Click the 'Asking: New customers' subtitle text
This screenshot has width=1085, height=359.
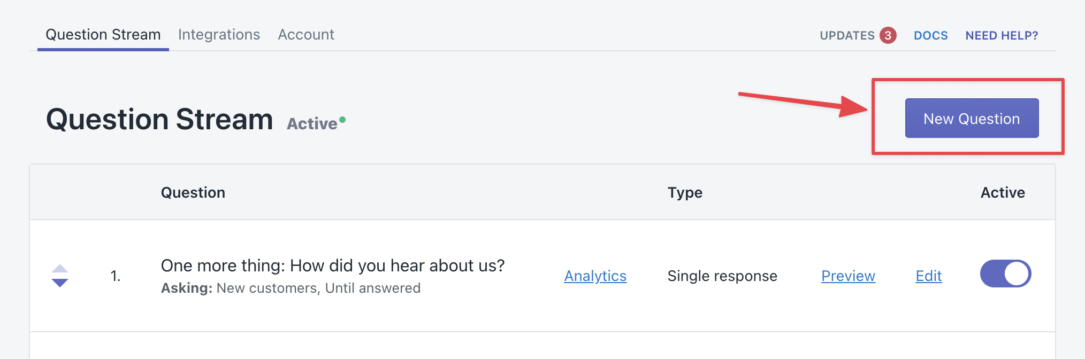click(x=291, y=288)
